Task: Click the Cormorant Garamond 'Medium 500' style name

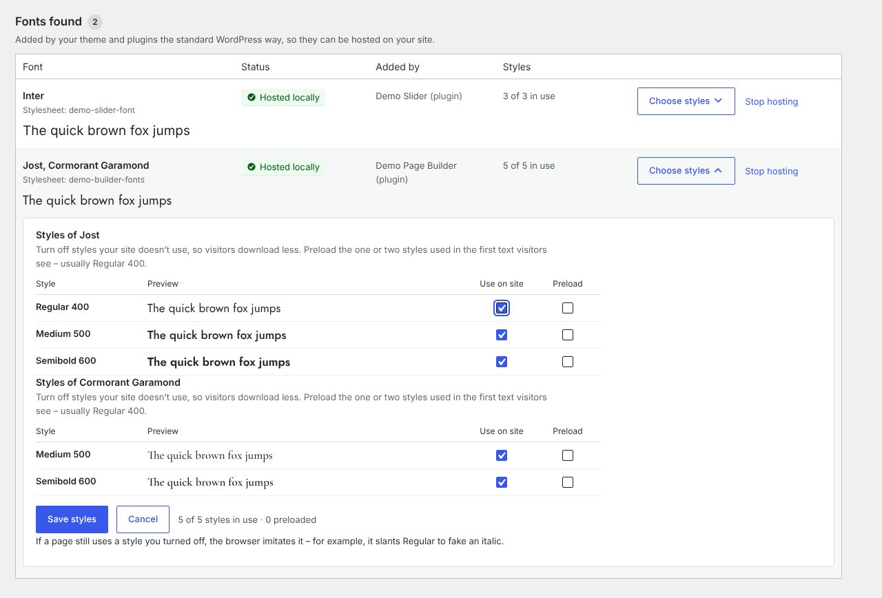Action: coord(63,455)
